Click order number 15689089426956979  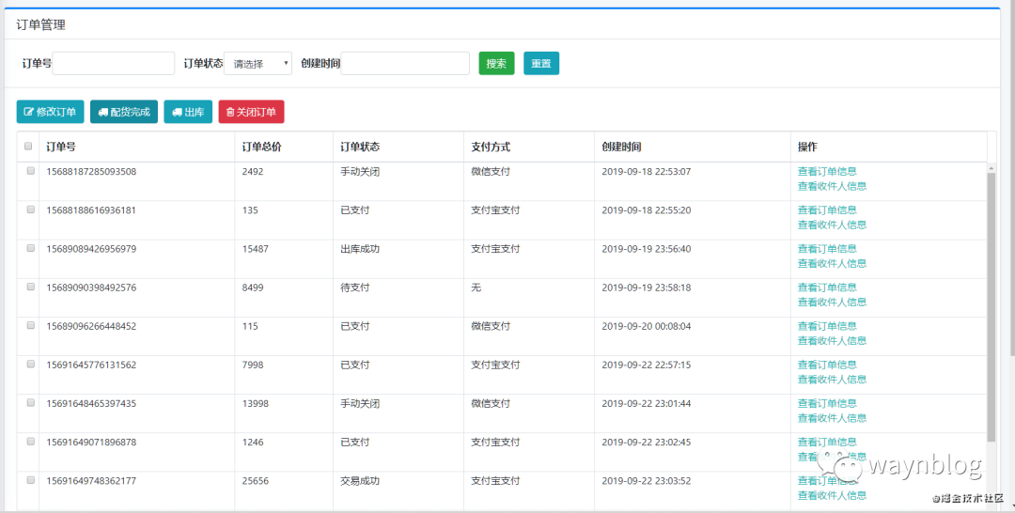pyautogui.click(x=91, y=248)
